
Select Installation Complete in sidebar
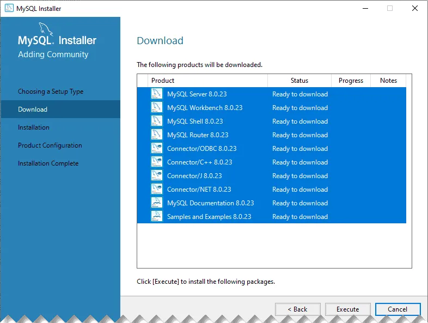tap(48, 163)
